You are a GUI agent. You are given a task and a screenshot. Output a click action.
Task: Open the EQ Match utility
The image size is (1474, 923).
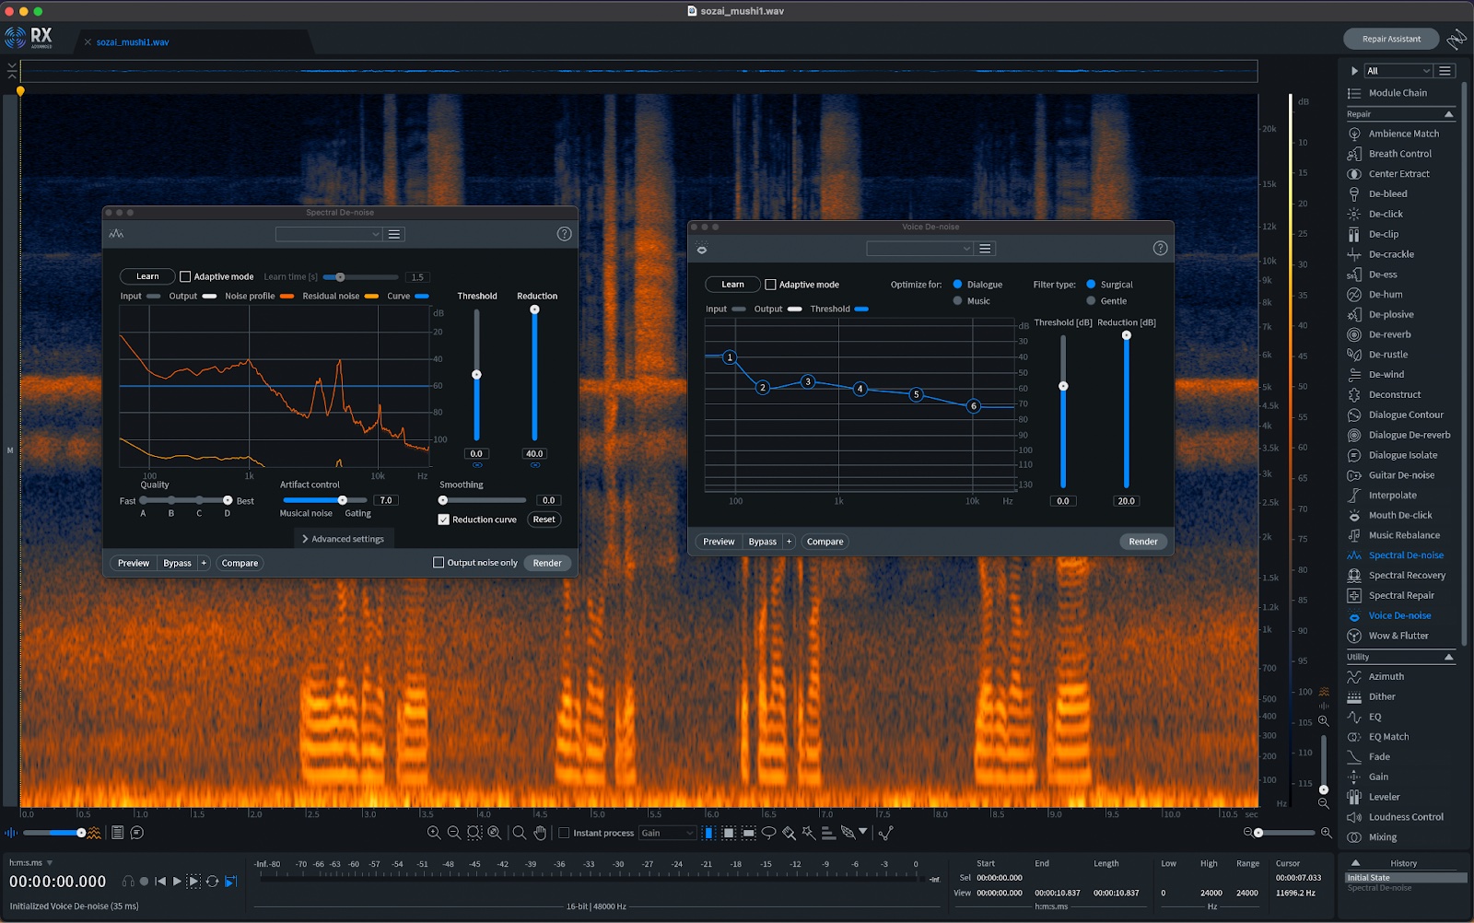[1388, 737]
